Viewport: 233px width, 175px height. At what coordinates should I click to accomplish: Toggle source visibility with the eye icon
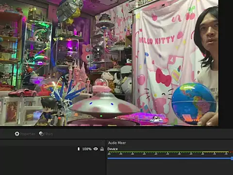point(96,149)
